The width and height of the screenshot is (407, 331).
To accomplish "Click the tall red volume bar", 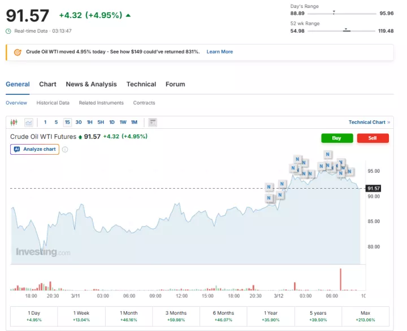I will pos(341,278).
